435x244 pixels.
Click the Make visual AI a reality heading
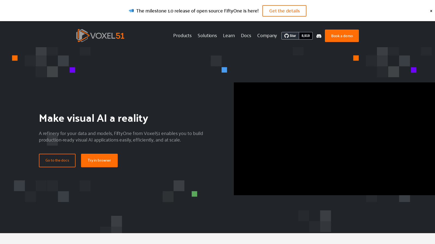point(94,118)
